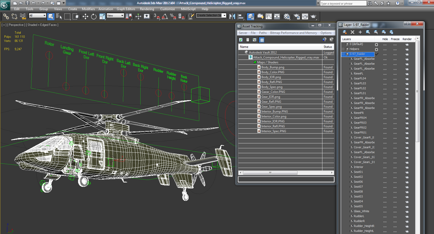This screenshot has height=234, width=434.
Task: Toggle current-layer checkbox for Helpers layer
Action: [377, 49]
